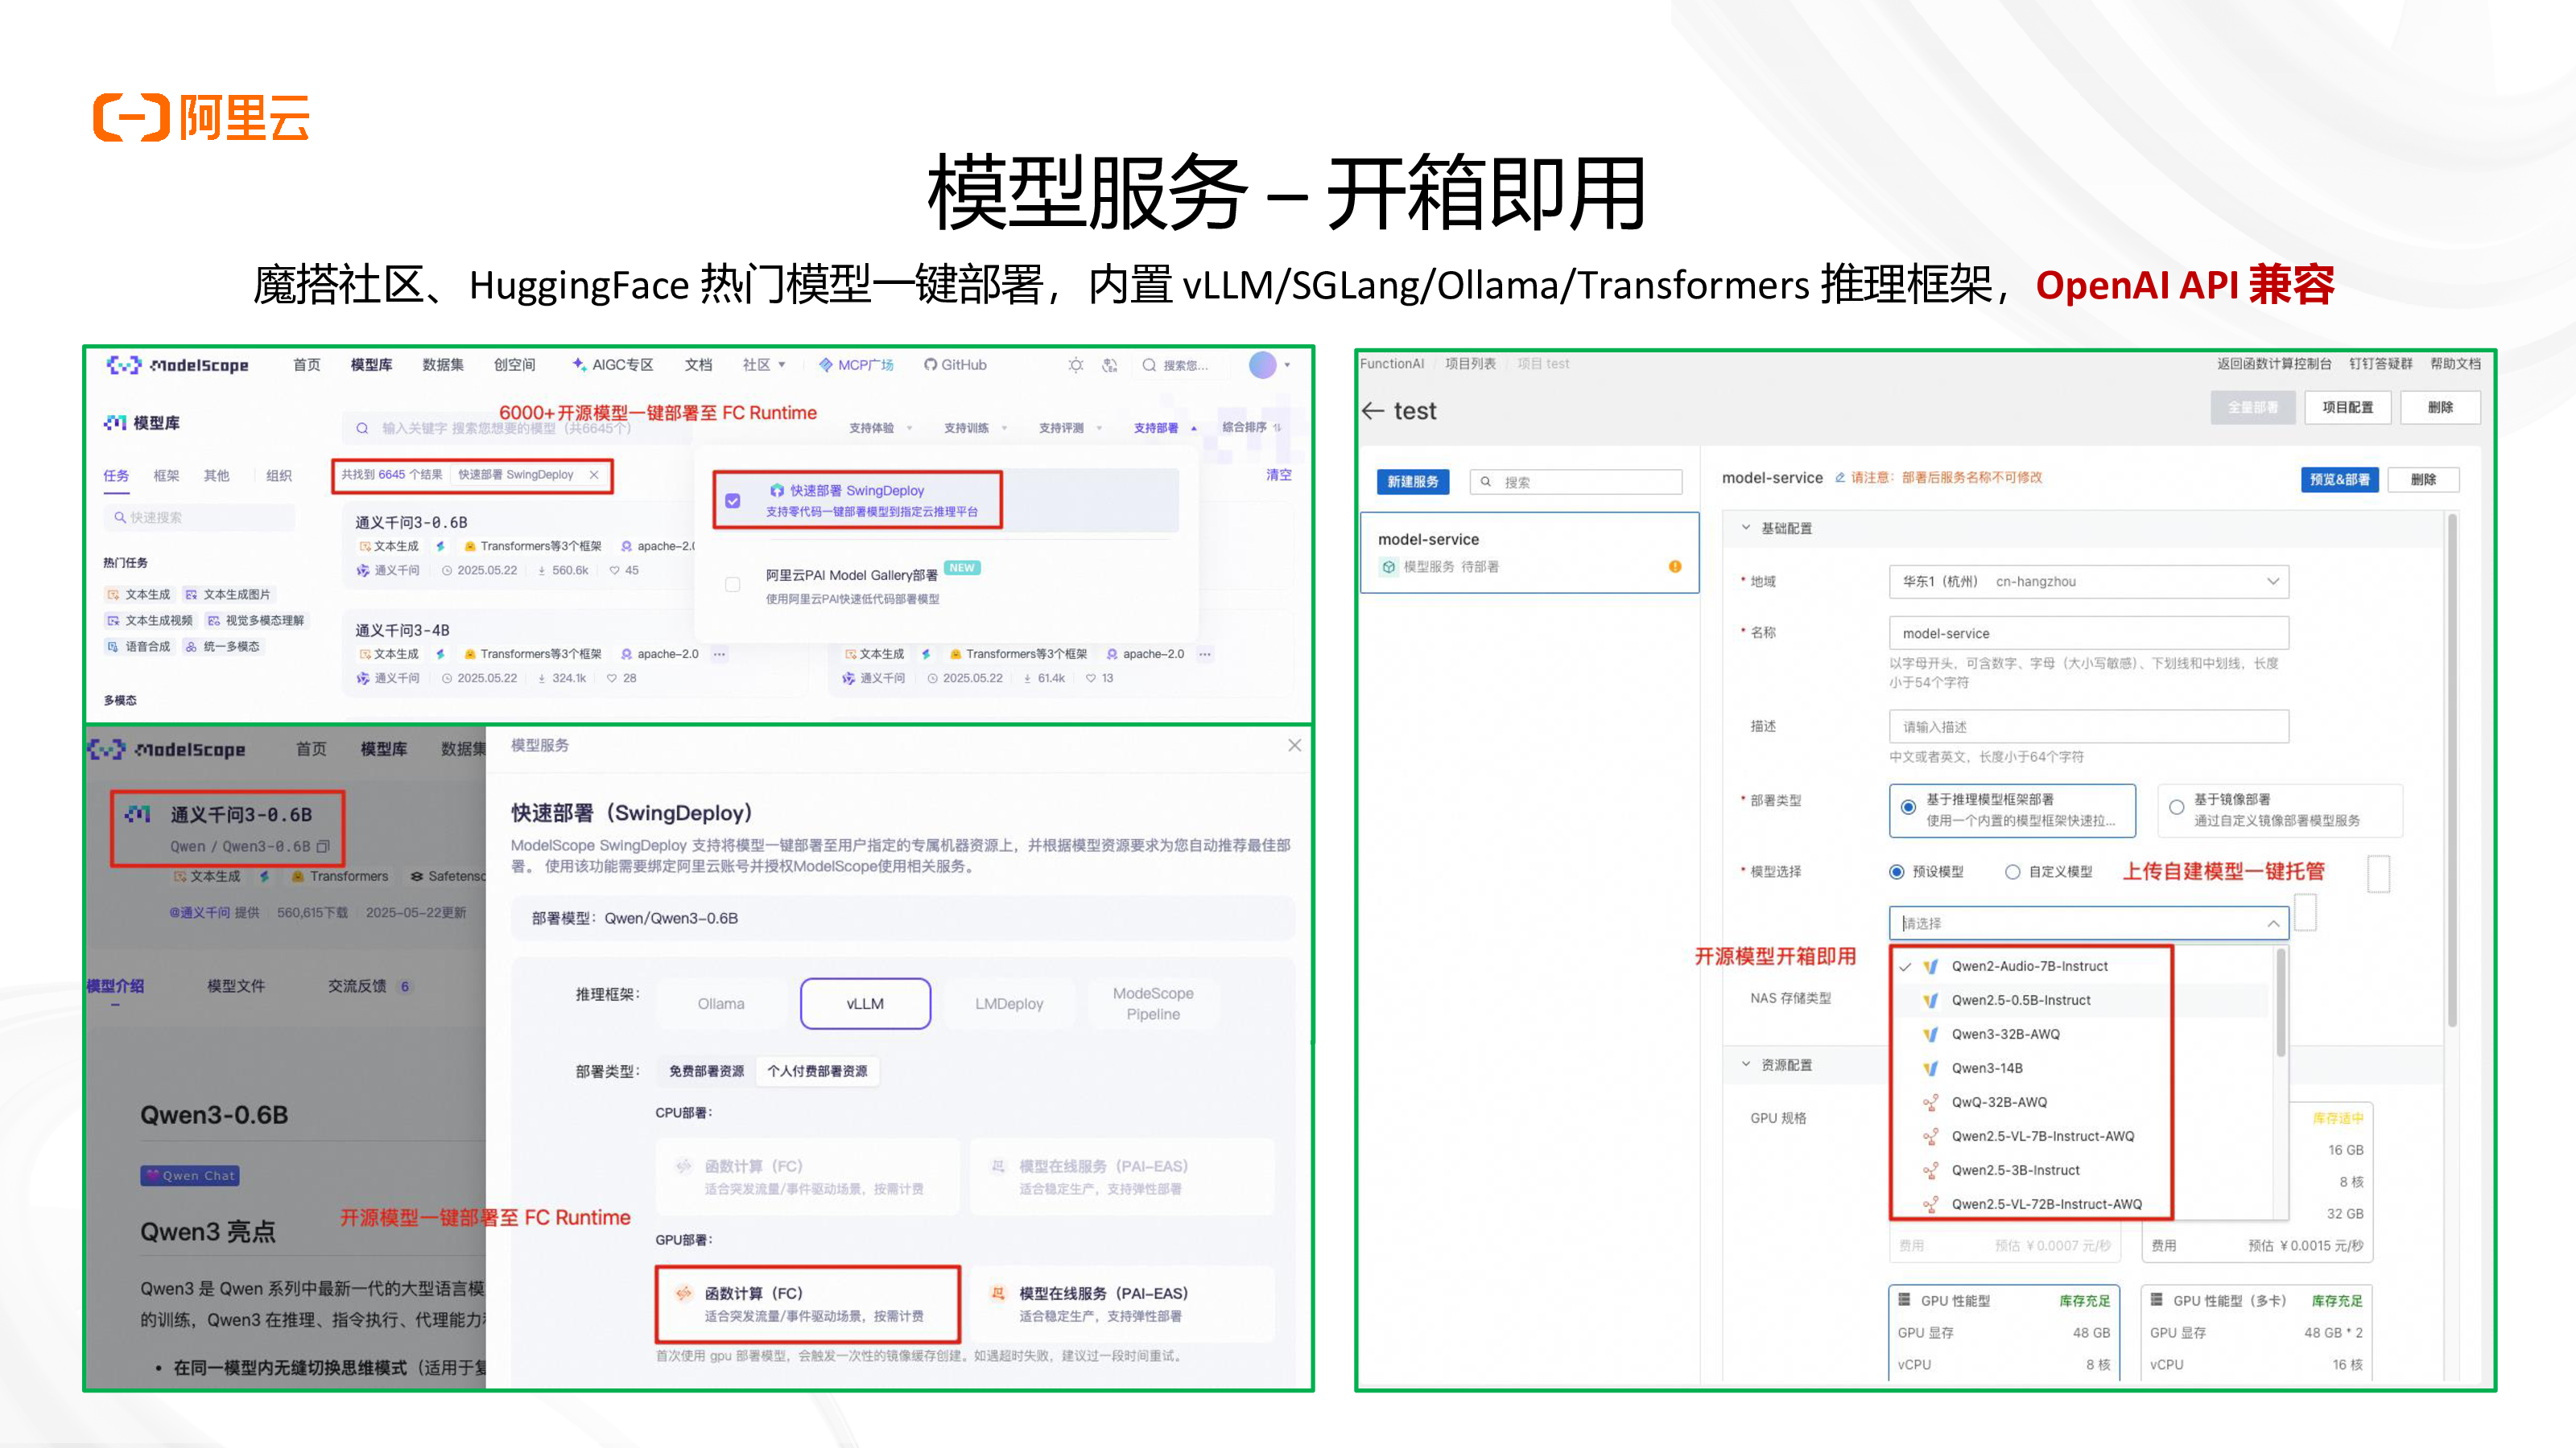
Task: Select the 视觉多模态理解 task tag
Action: [255, 620]
